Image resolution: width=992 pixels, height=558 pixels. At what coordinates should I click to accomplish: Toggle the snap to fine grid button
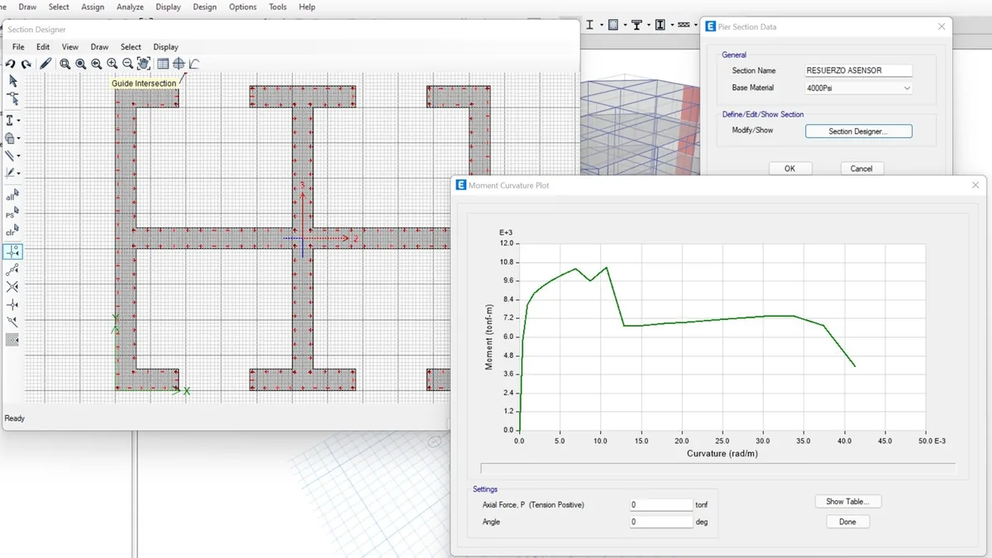(12, 340)
